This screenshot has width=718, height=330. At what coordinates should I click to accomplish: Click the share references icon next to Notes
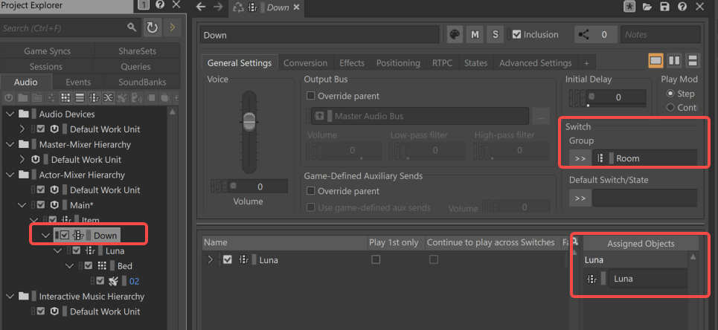(583, 34)
